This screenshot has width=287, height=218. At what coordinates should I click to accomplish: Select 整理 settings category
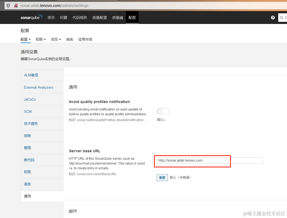42,148
